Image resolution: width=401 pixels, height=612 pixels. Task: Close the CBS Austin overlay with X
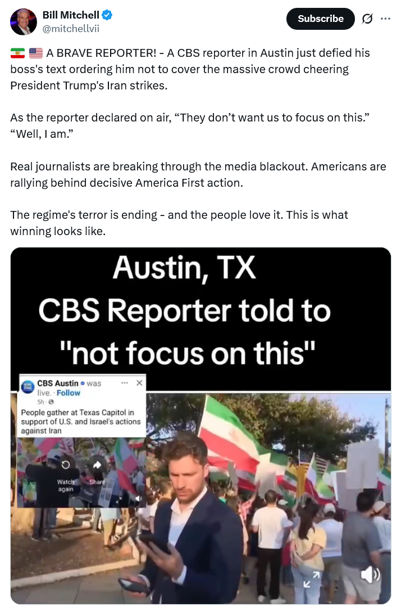pos(139,383)
